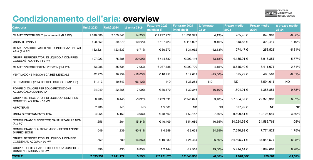Click the green 14,33% cell for Climatizzatori Split
The image size is (313, 160).
tap(135, 35)
